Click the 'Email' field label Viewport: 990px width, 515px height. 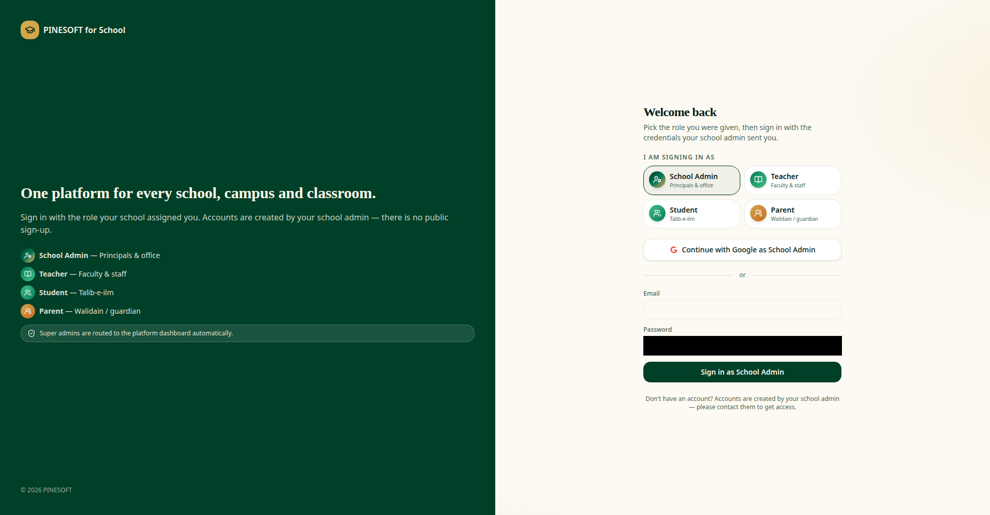coord(652,294)
